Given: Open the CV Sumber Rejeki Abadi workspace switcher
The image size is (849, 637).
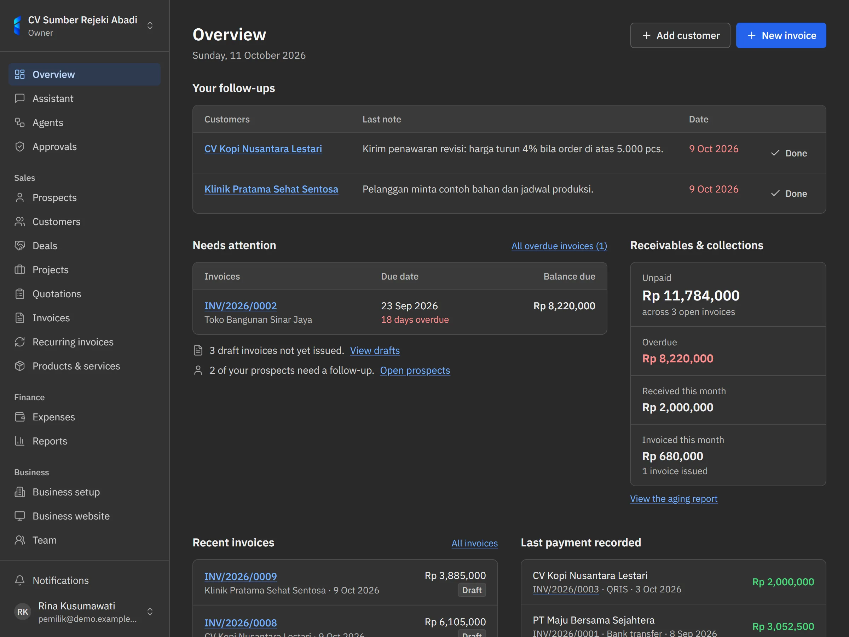Looking at the screenshot, I should [x=85, y=26].
